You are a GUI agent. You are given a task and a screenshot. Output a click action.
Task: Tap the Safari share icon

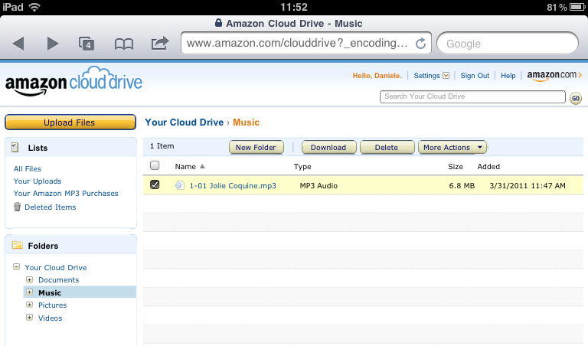coord(159,43)
